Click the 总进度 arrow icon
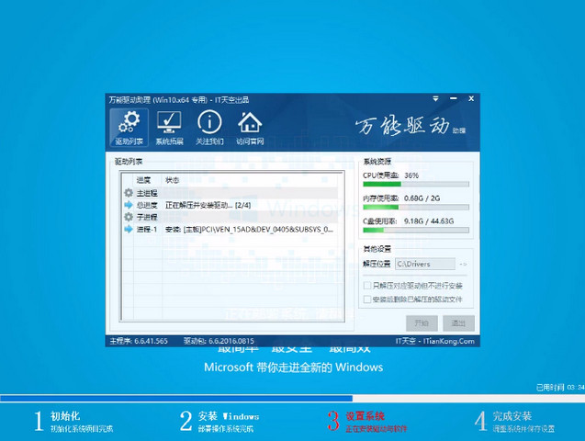The image size is (585, 441). (129, 205)
